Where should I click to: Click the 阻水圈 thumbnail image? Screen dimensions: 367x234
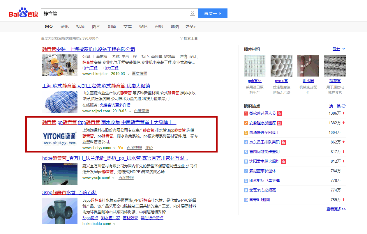(x=308, y=66)
